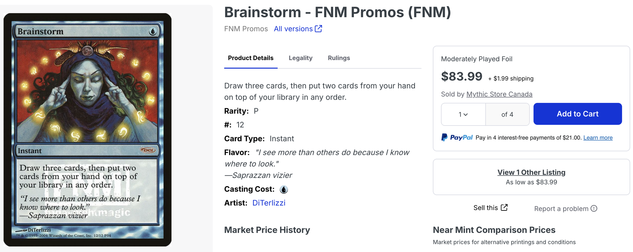Click the PayPal Learn more link

tap(598, 138)
